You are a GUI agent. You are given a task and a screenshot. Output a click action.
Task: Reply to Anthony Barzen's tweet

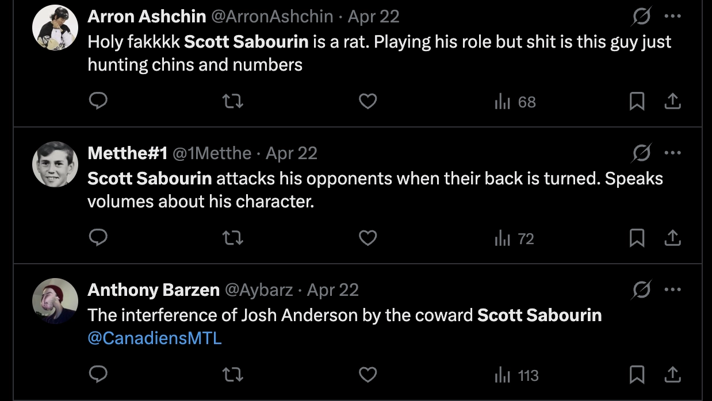[x=98, y=375]
